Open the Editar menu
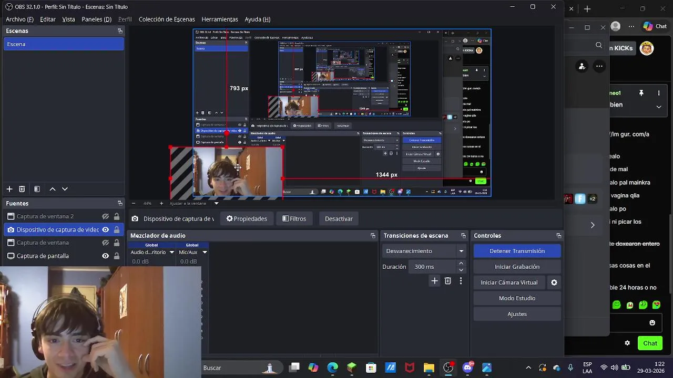This screenshot has width=673, height=378. click(48, 19)
